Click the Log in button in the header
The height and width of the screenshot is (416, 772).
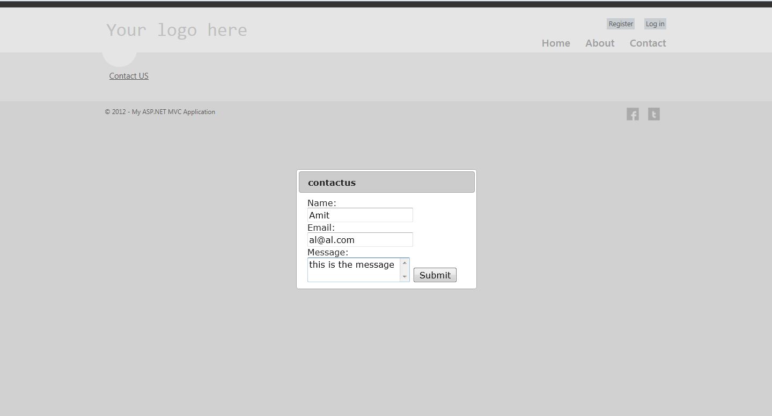655,24
